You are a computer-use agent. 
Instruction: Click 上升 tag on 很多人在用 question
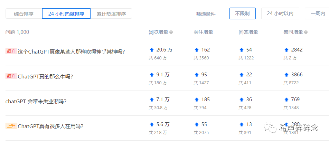tap(11, 126)
